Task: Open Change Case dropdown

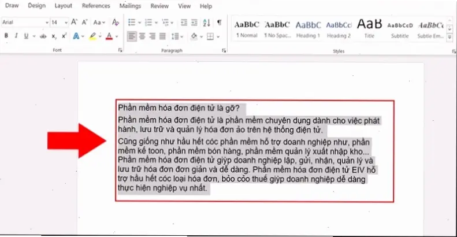Action: tap(99, 22)
